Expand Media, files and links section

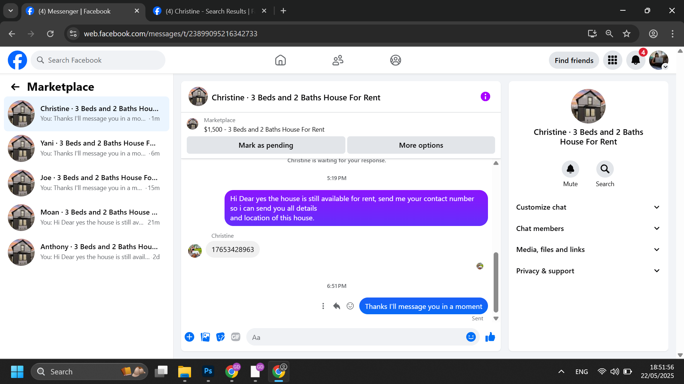click(588, 249)
